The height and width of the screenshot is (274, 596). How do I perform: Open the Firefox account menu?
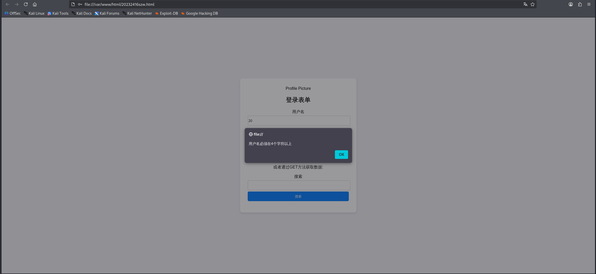click(x=570, y=4)
